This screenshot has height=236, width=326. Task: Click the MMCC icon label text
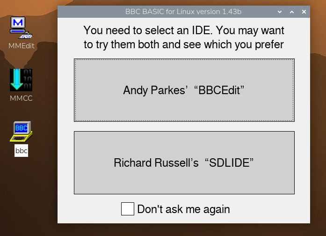tap(21, 98)
